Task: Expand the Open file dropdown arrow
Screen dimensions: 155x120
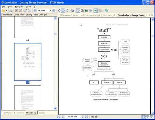Action: tap(6, 11)
